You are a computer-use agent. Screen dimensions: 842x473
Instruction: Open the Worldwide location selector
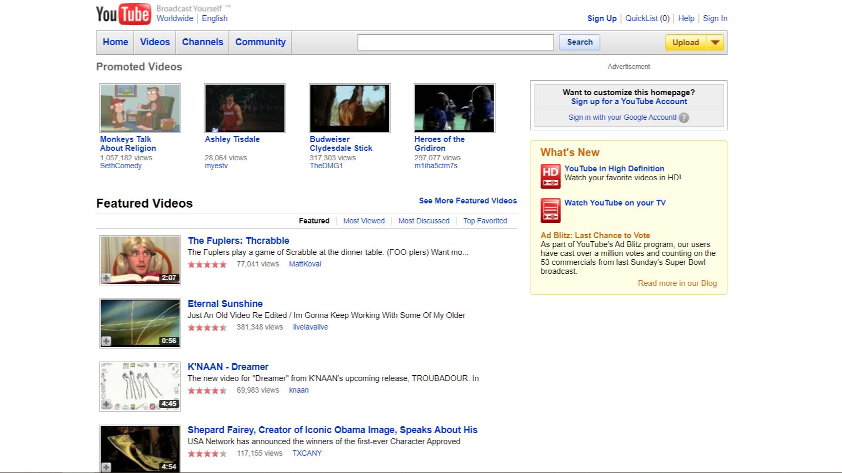175,18
